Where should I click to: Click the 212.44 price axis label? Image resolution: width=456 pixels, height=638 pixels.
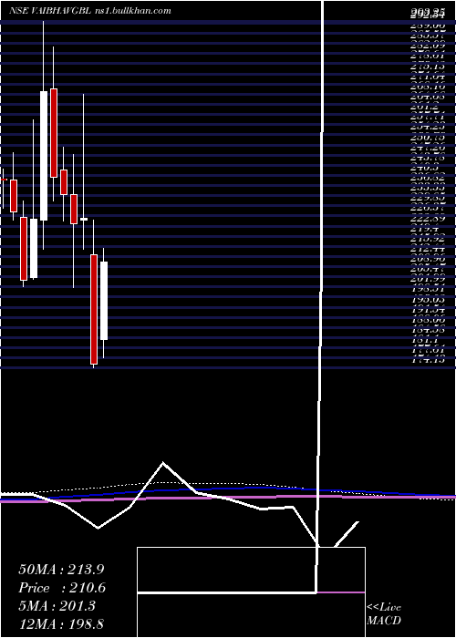click(428, 249)
